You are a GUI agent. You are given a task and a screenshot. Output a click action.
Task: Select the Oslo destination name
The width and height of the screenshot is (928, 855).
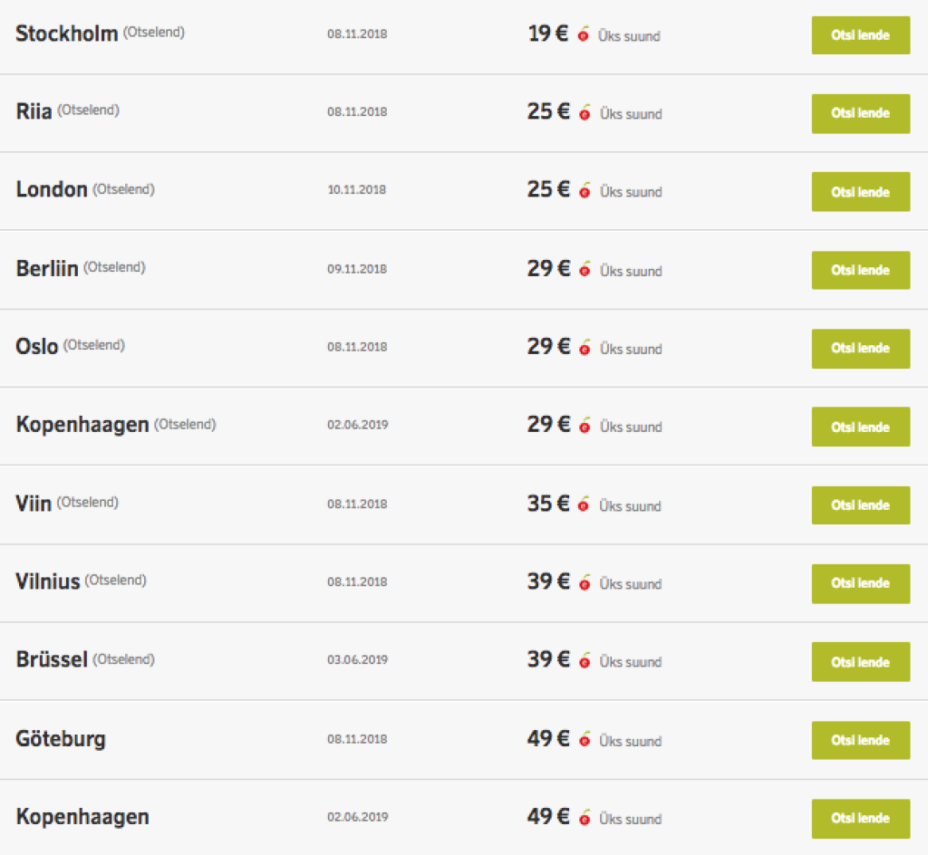(37, 347)
